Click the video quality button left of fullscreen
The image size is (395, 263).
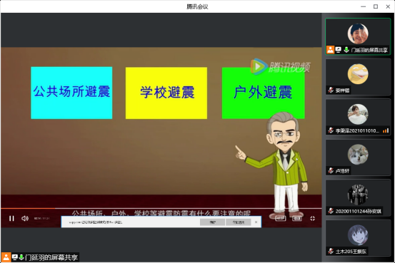tap(296, 219)
